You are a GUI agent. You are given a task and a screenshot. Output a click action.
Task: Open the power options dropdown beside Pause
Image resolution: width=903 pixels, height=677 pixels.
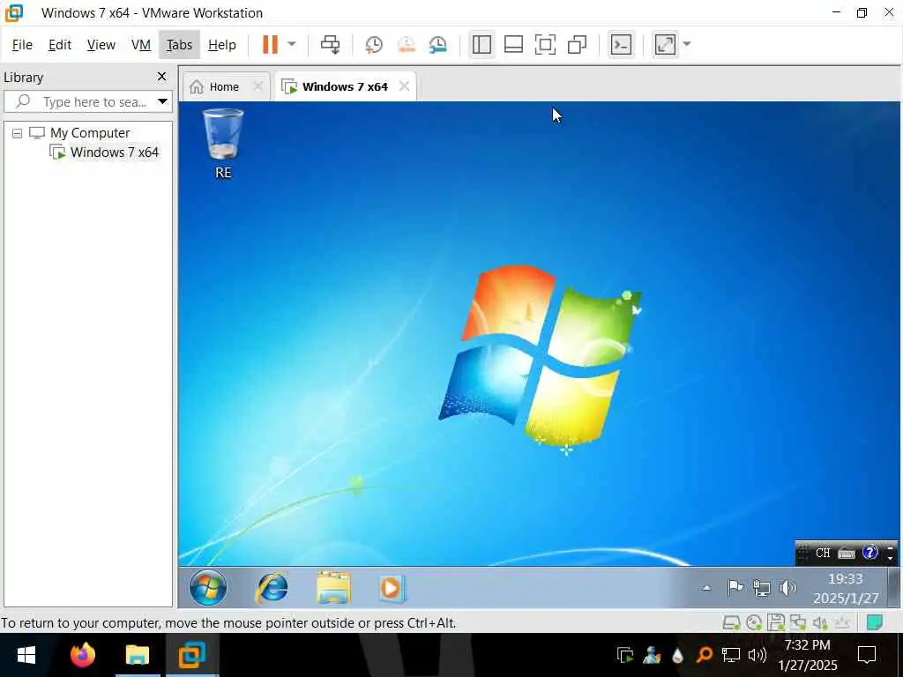pos(291,44)
